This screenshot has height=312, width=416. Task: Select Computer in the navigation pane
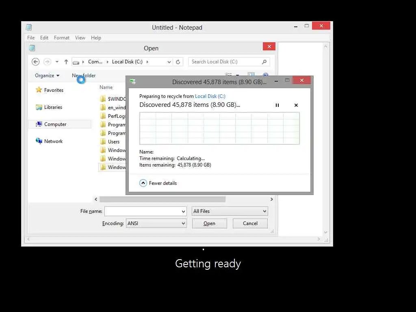tap(55, 124)
